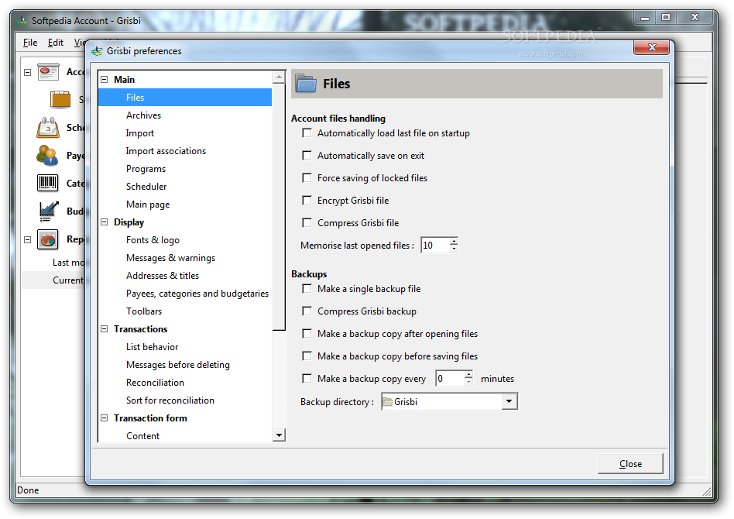Collapse Accounts node in main window sidebar

click(x=28, y=72)
